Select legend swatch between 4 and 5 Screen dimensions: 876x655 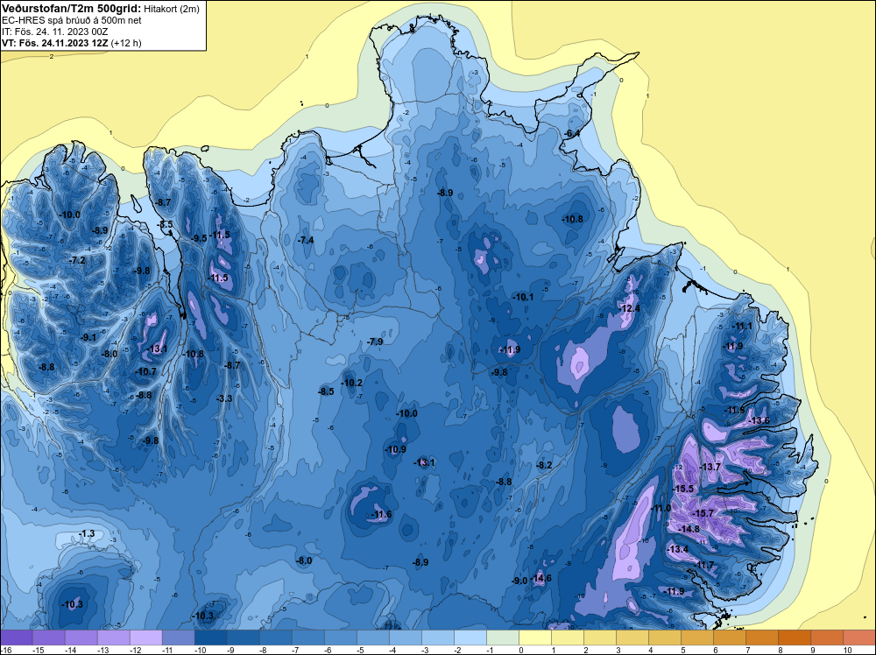pyautogui.click(x=665, y=637)
